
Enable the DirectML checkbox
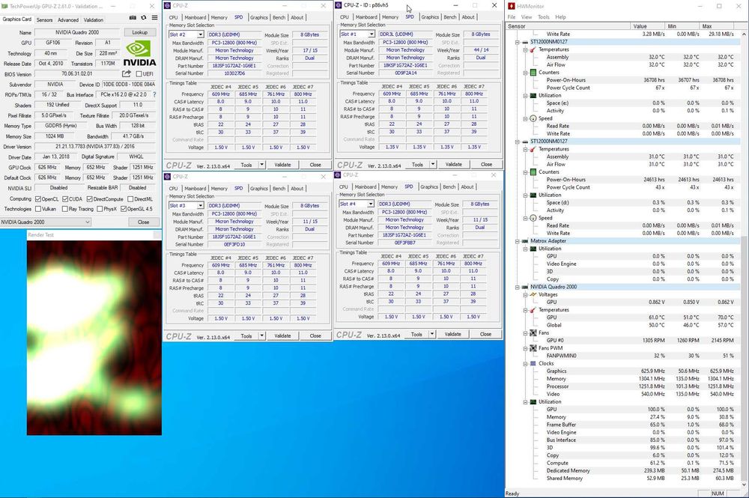point(130,199)
